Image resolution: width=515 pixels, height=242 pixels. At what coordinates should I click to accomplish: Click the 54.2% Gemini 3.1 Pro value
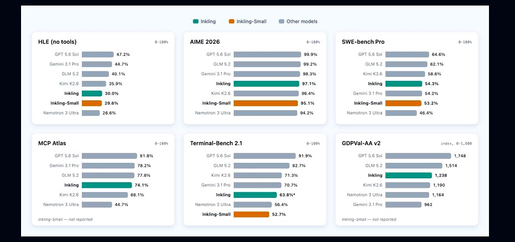(431, 94)
